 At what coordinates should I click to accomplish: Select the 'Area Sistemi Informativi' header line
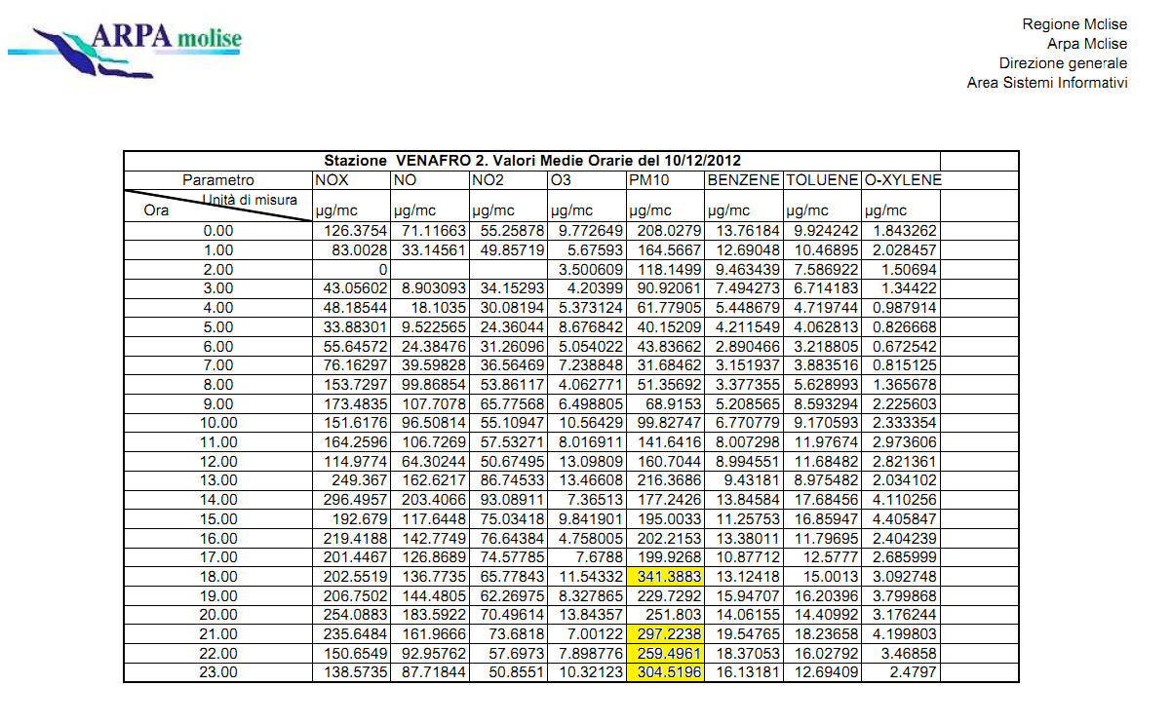tap(1047, 83)
